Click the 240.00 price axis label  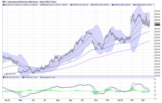[157, 29]
